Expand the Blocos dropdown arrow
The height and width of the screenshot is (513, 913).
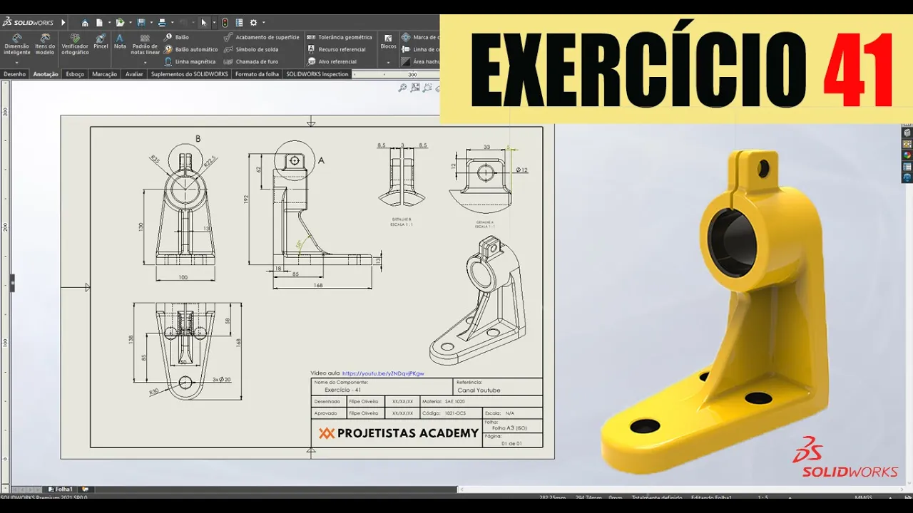pos(388,62)
